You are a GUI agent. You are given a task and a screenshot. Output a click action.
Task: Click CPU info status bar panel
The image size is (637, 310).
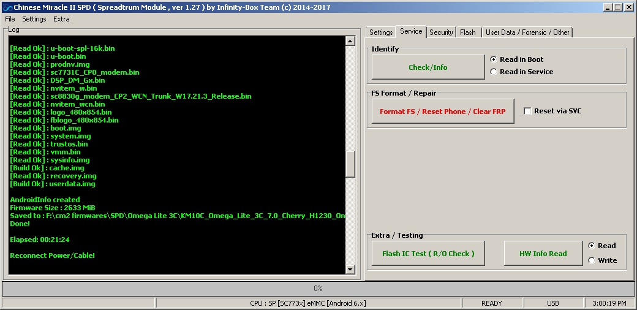click(x=308, y=303)
